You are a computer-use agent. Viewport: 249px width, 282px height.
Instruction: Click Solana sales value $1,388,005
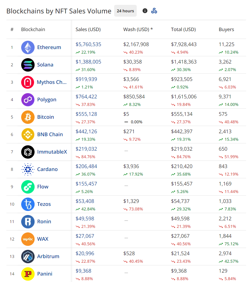pos(88,62)
